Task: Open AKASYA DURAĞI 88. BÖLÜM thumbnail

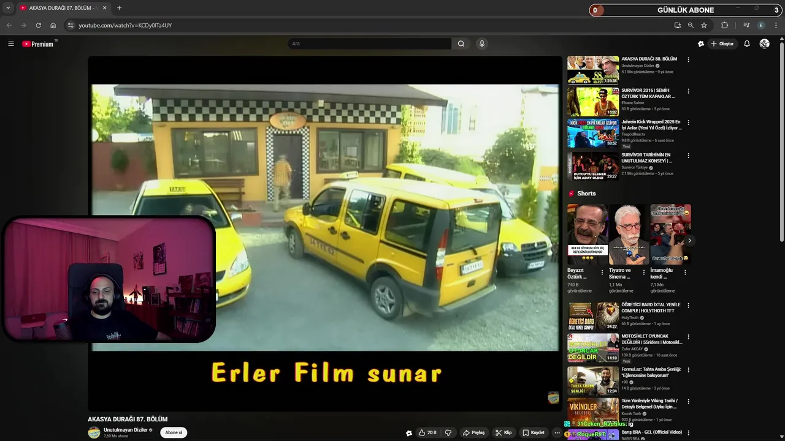Action: click(x=592, y=70)
